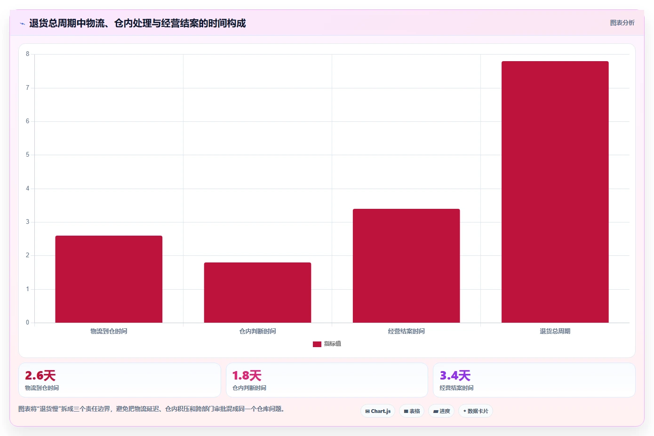654x436 pixels.
Task: Click the y-axis value 8
Action: 27,54
